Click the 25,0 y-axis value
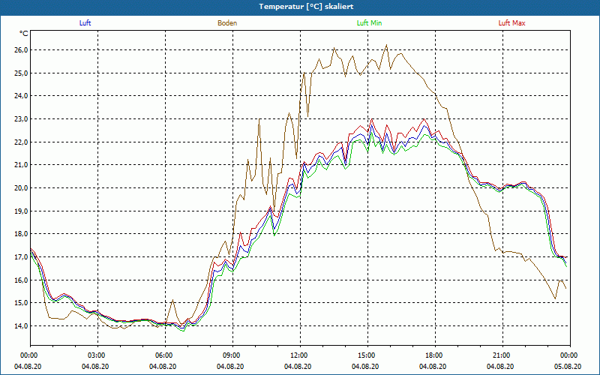The height and width of the screenshot is (375, 600). 22,73
